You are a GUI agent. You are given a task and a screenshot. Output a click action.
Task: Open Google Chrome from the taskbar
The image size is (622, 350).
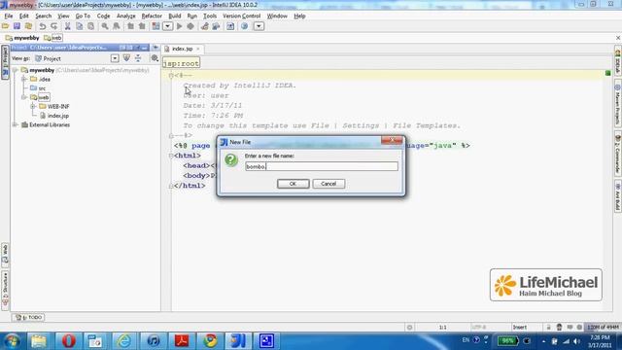coord(210,341)
